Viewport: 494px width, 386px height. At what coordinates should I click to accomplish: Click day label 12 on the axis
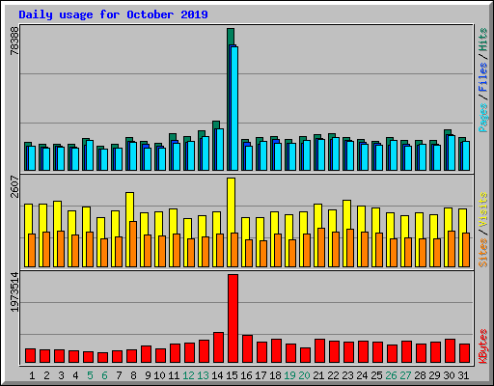click(x=188, y=375)
